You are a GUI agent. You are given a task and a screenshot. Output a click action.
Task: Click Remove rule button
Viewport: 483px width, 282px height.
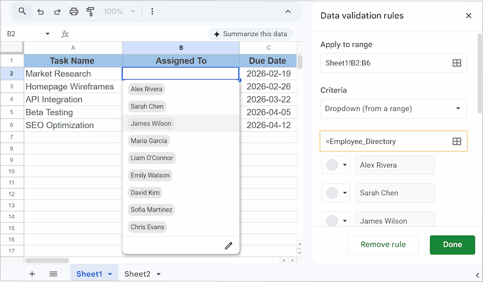(383, 245)
